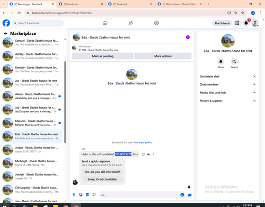Open Christopher's conversation

coord(32,190)
